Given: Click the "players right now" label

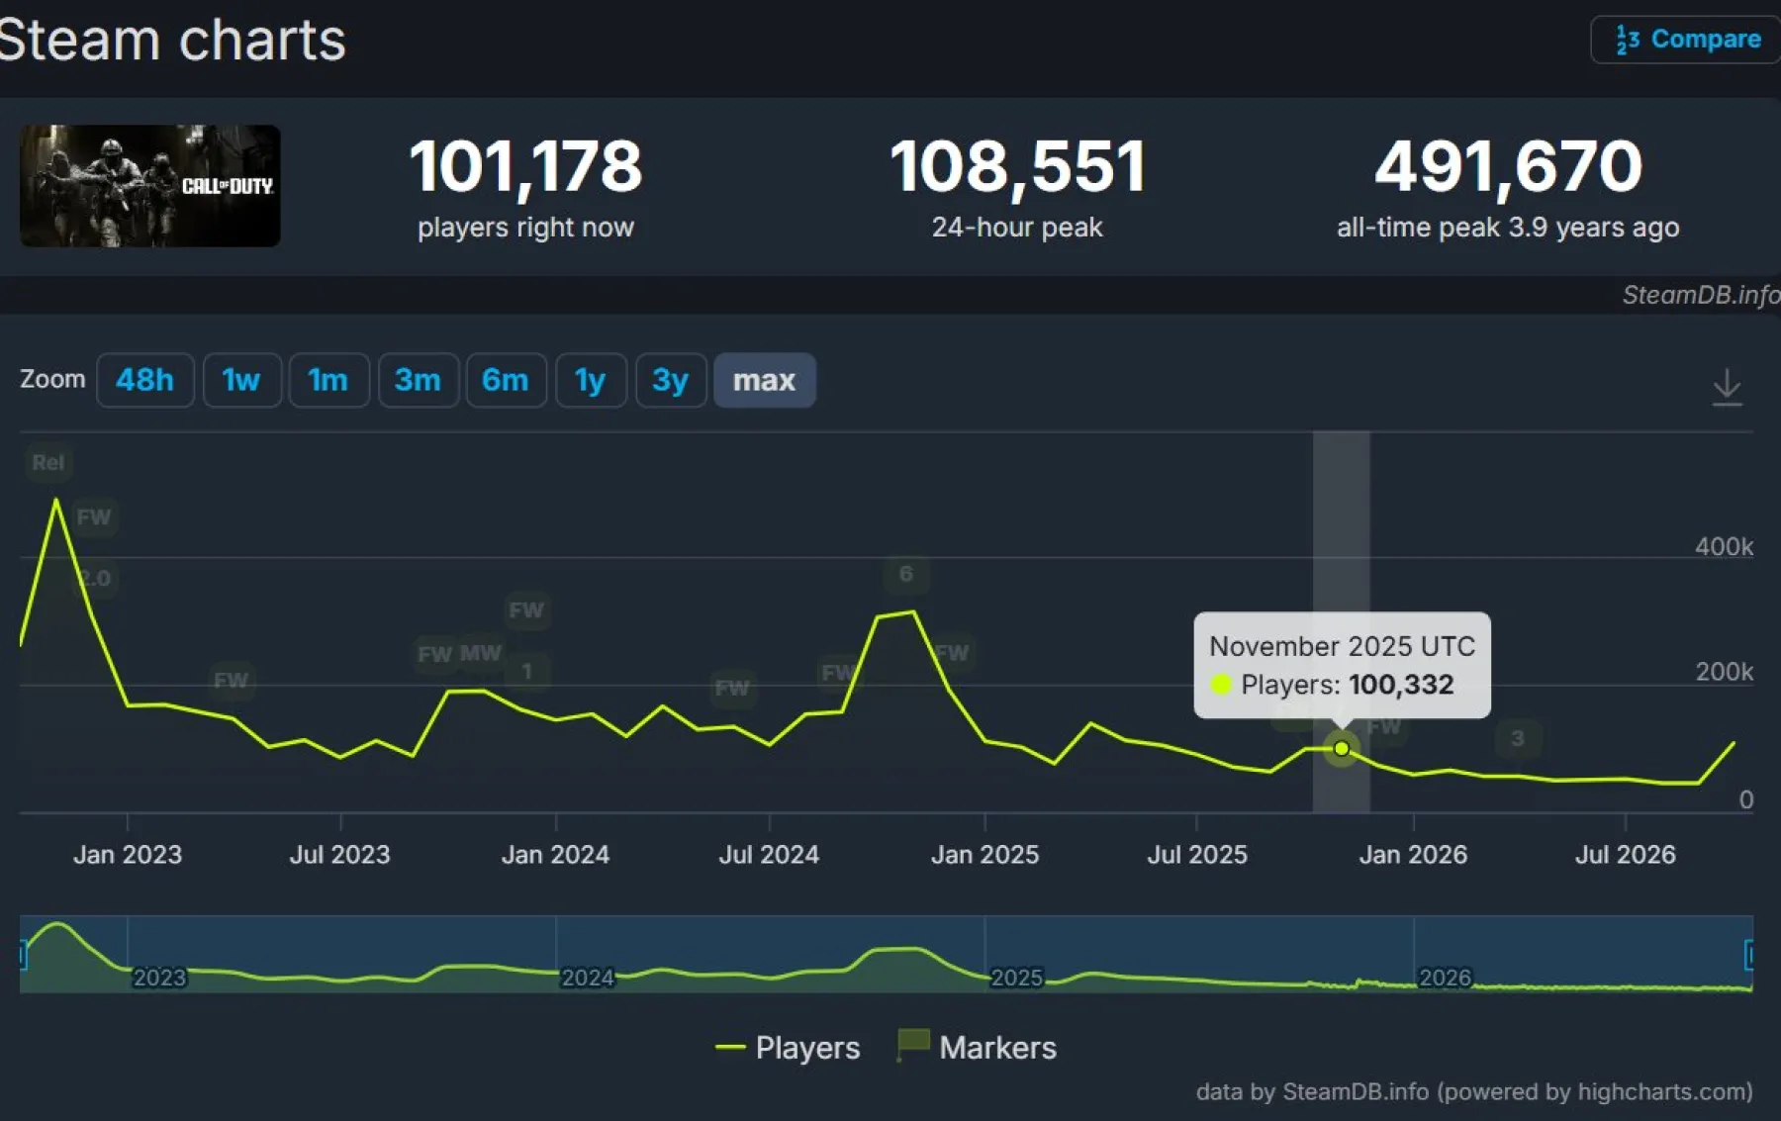Looking at the screenshot, I should click(525, 228).
